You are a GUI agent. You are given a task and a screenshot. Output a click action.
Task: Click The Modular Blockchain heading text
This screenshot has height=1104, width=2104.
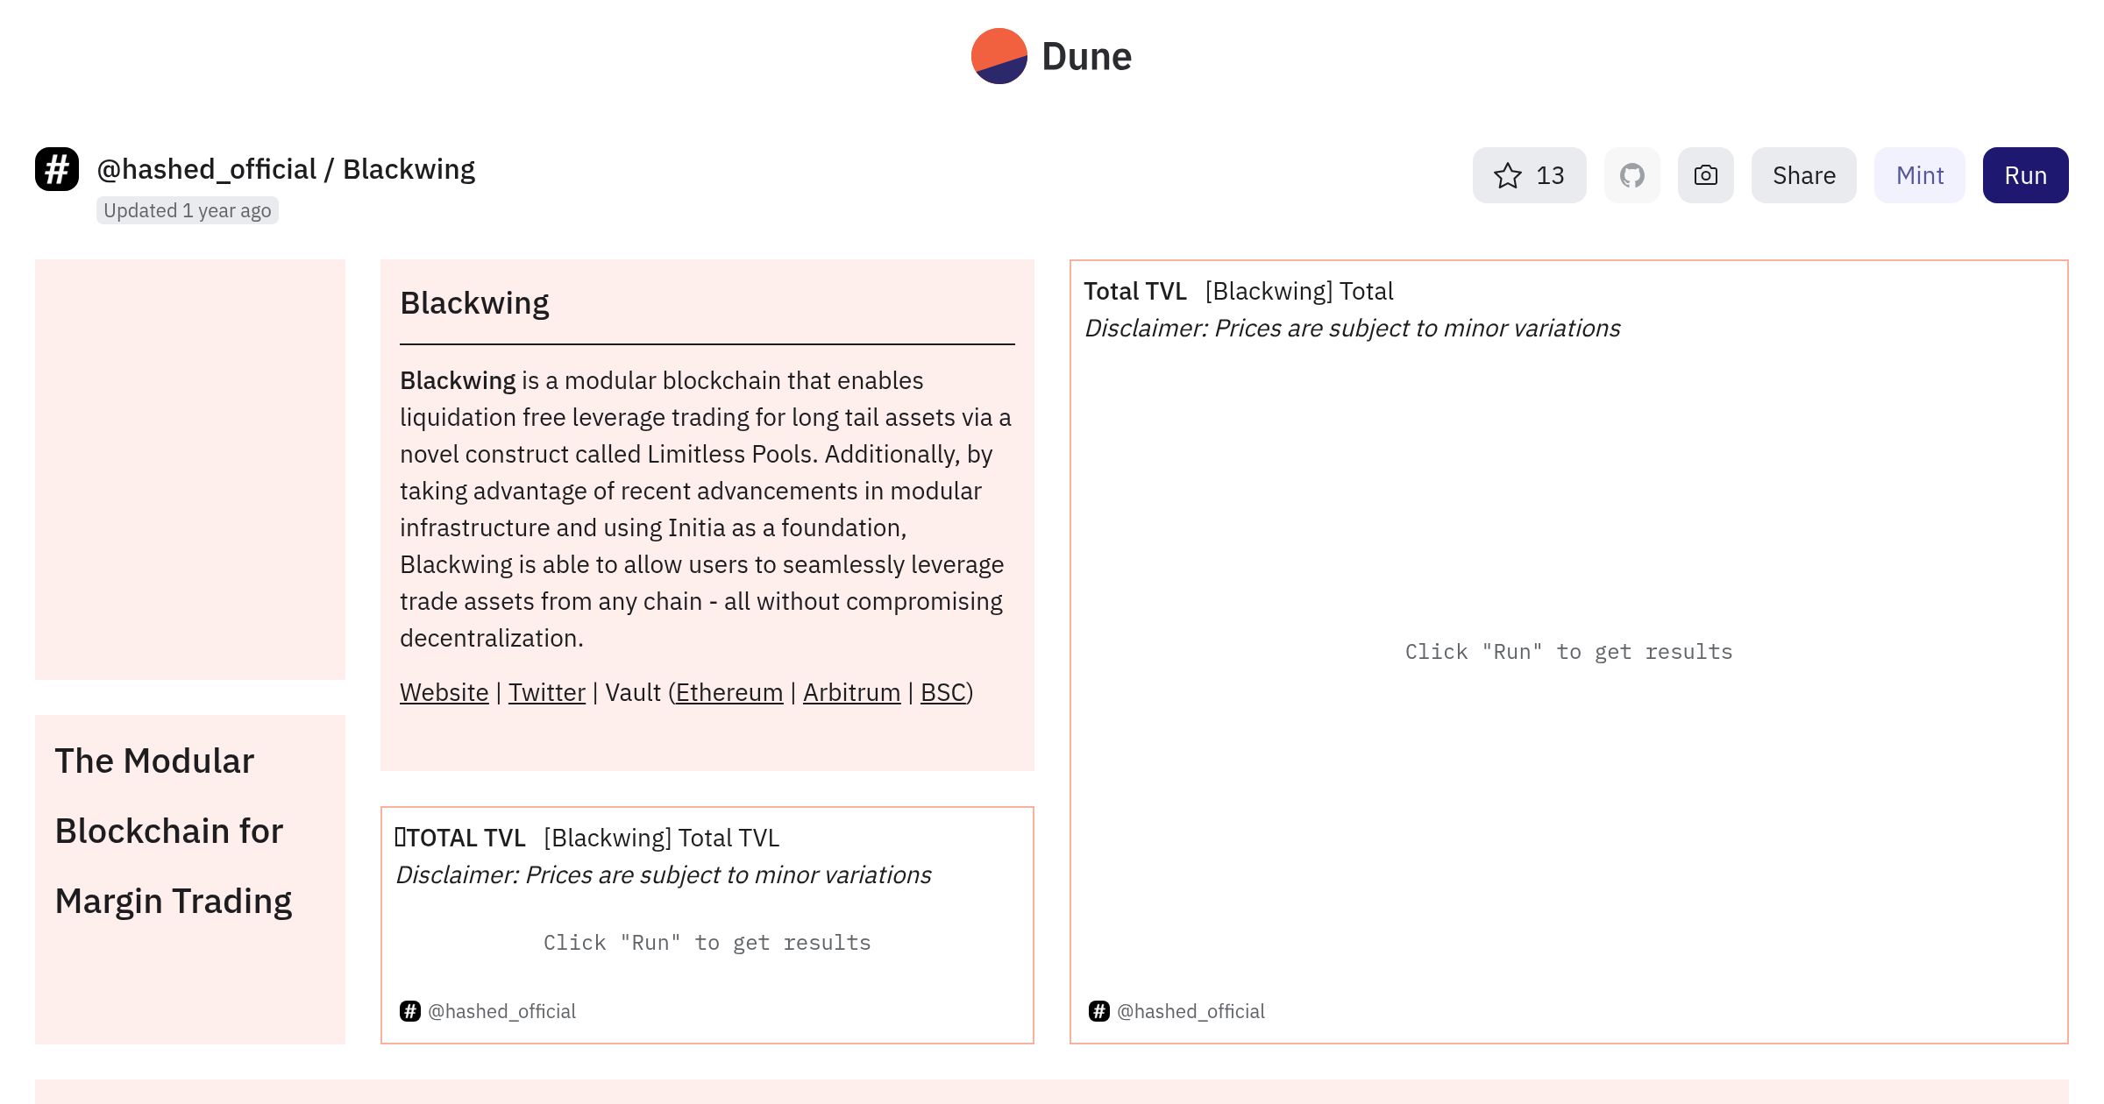[173, 831]
